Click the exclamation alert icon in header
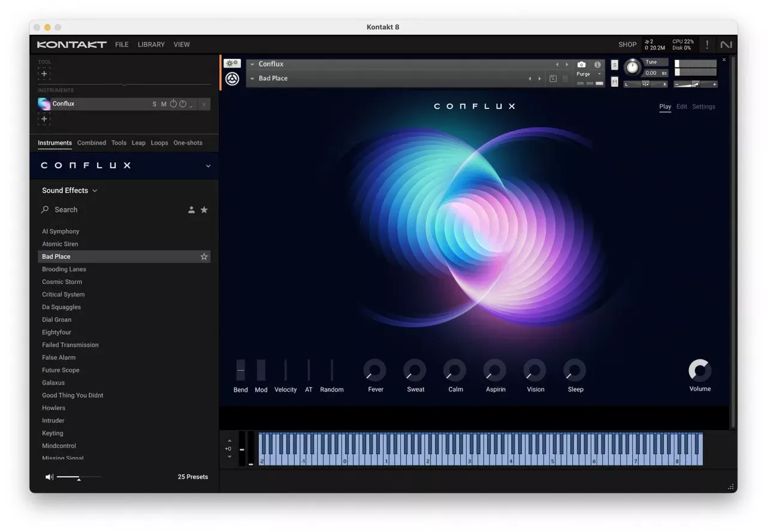 (x=707, y=44)
